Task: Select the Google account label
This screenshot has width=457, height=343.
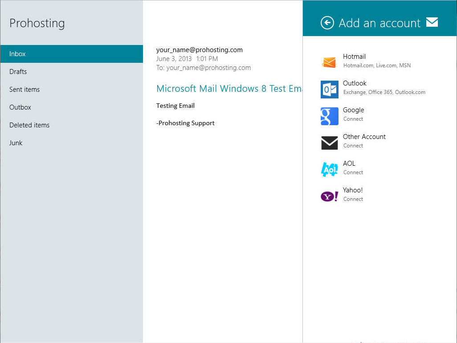Action: pos(354,110)
